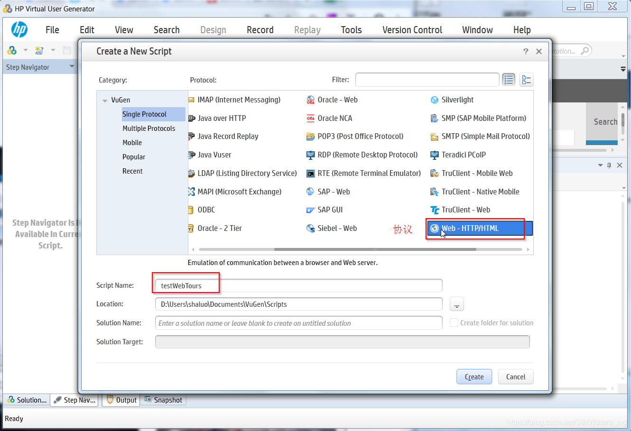Switch to the Output tab
631x431 pixels.
(121, 400)
